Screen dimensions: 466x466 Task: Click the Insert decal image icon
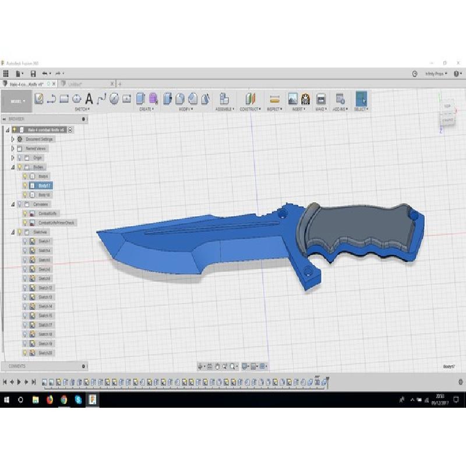(293, 98)
